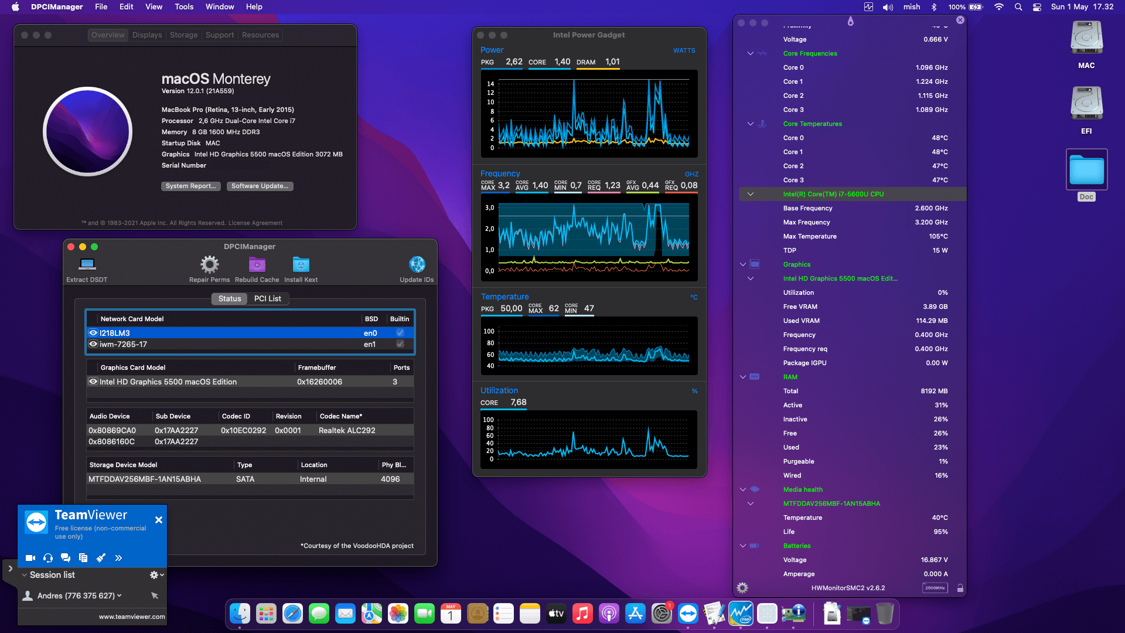Toggle eye icon for I218LM3 row
The height and width of the screenshot is (633, 1125).
click(93, 333)
